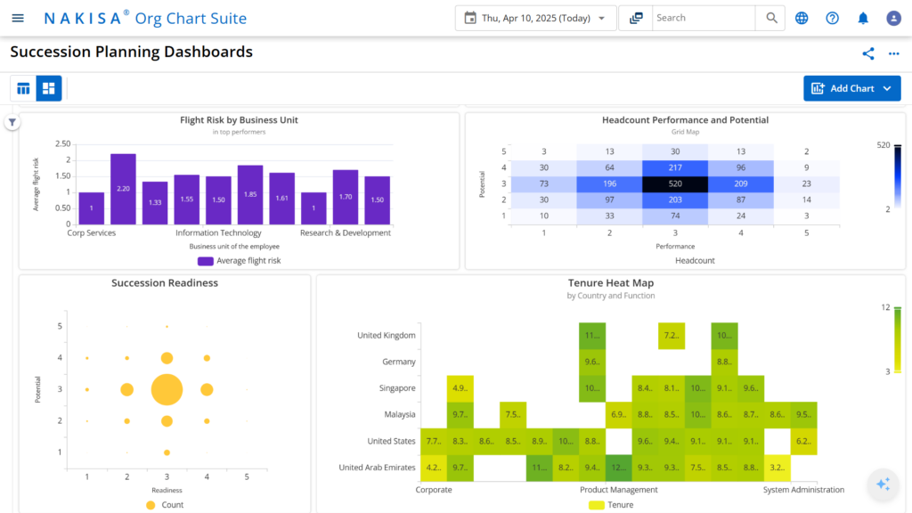Open the more options ellipsis menu
Screen dimensions: 912x513
click(x=894, y=53)
